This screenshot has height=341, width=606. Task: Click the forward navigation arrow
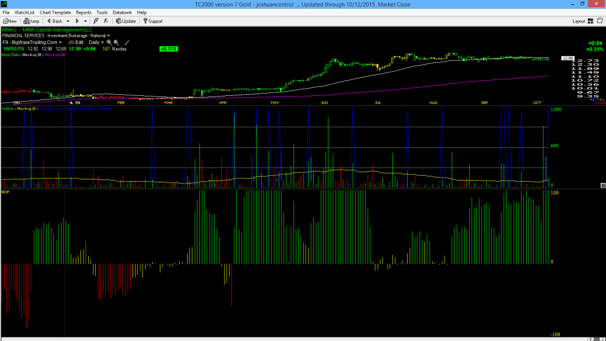click(77, 21)
